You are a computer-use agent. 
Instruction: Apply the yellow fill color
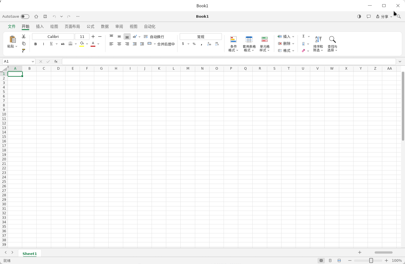82,44
